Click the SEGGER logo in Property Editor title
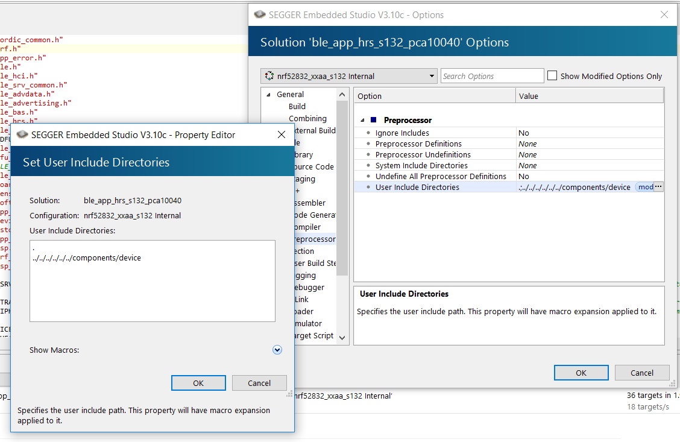The image size is (680, 442). (x=22, y=134)
